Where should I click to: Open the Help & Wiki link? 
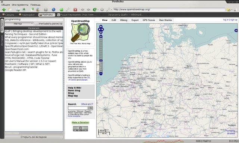pos(75,88)
